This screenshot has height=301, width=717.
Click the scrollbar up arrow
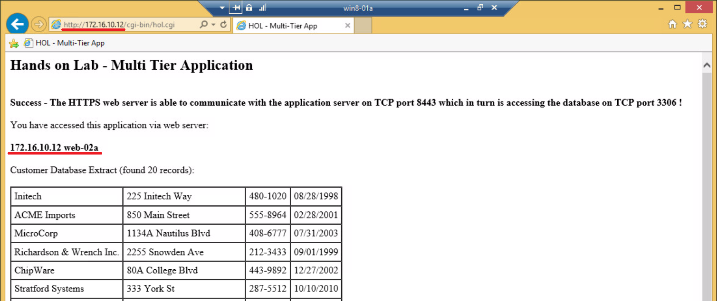(x=707, y=65)
